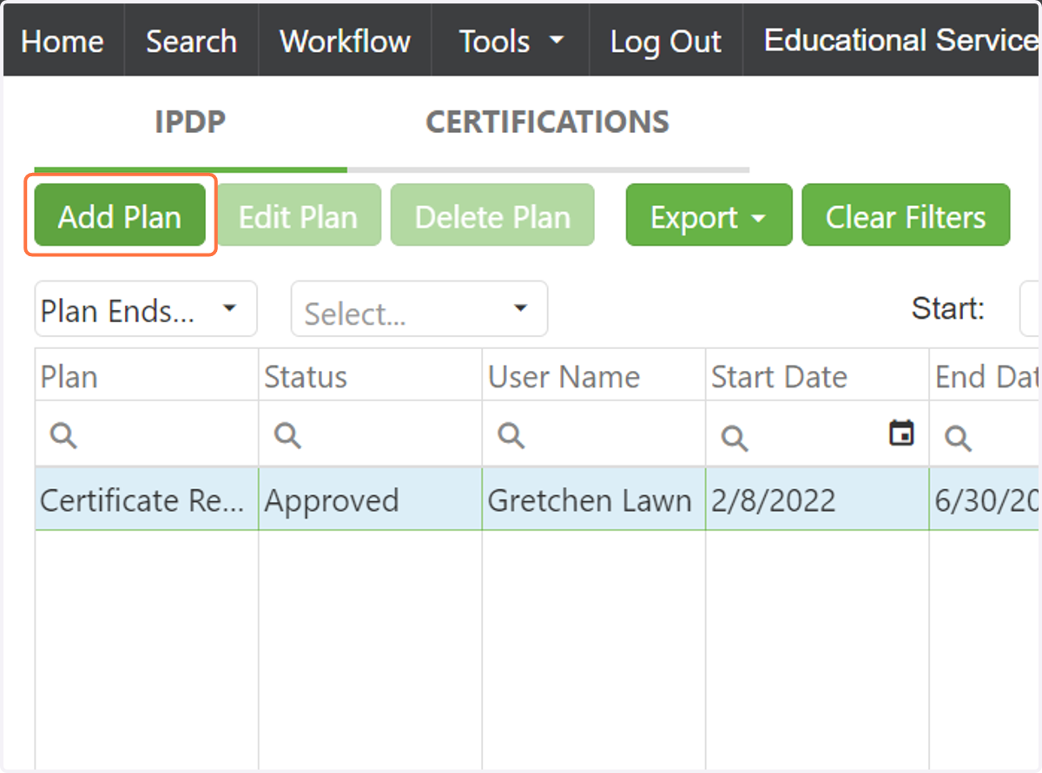Open the Tools dropdown menu

511,41
